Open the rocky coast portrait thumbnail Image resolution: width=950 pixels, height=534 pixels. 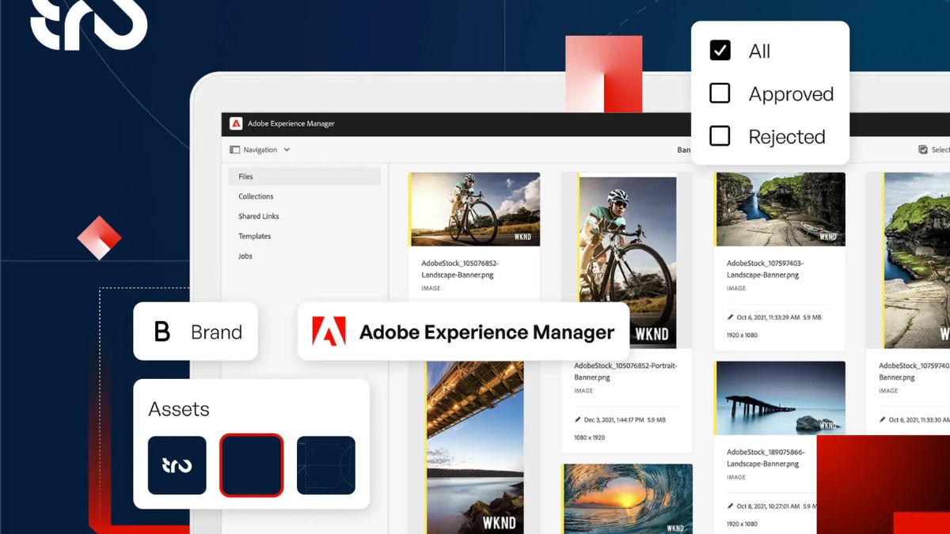click(x=917, y=261)
